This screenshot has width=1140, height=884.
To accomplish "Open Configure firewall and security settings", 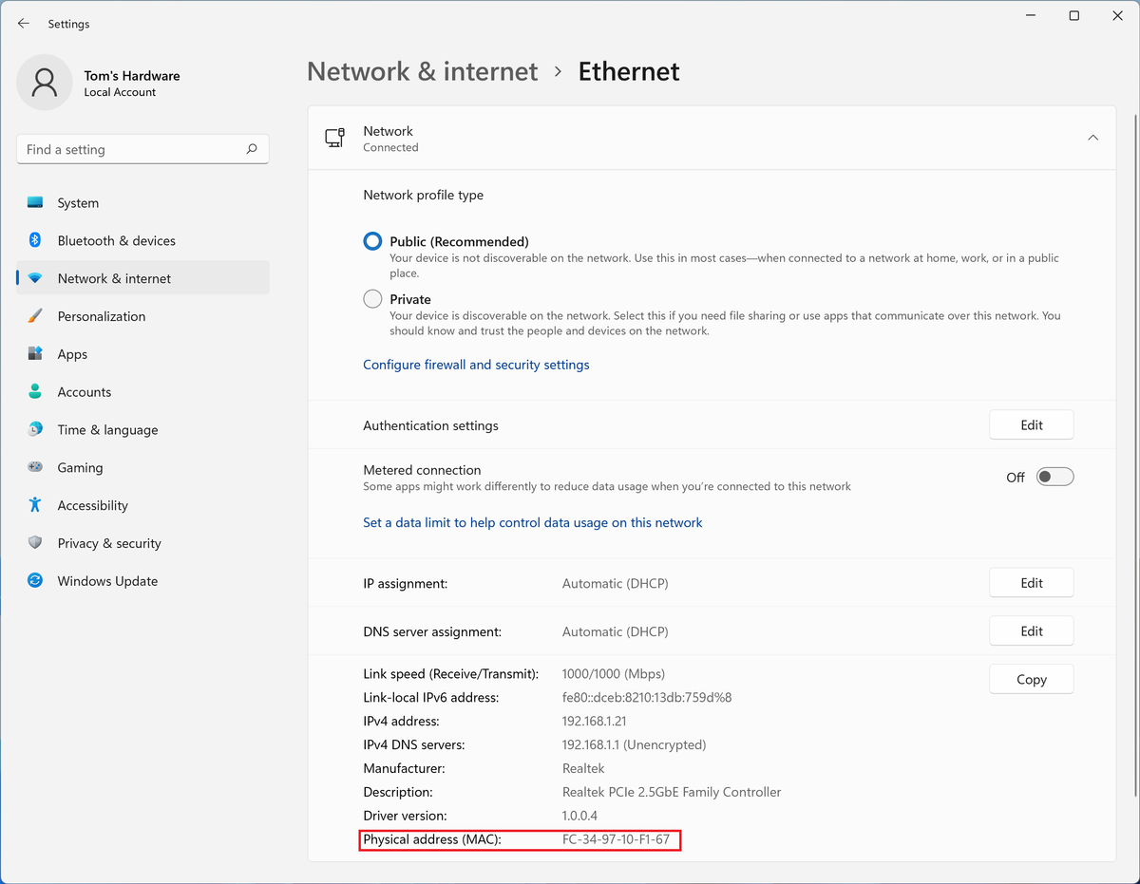I will click(x=476, y=364).
